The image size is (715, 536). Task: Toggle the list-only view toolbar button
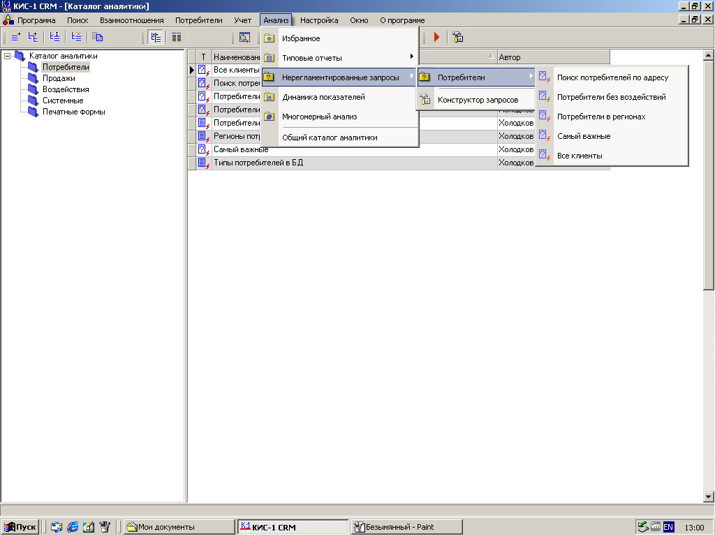coord(177,37)
